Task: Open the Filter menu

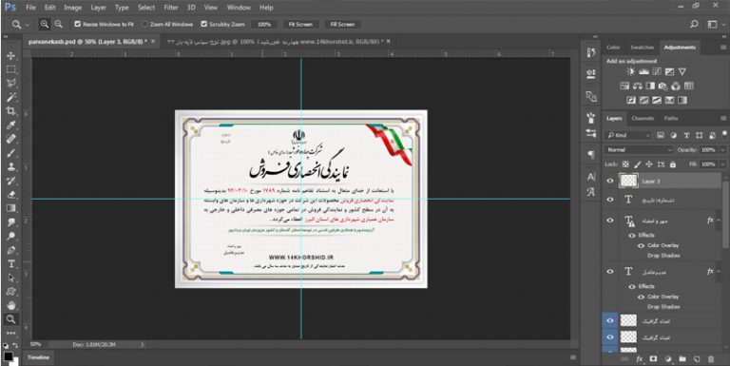Action: pos(171,8)
